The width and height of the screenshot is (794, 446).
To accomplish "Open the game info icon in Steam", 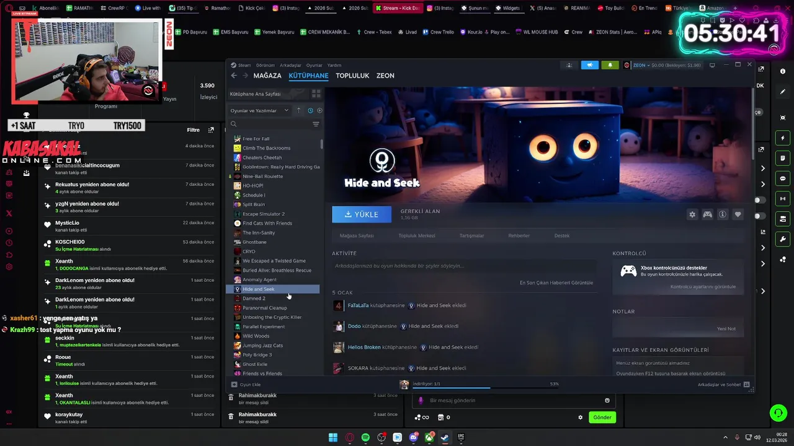I will click(x=723, y=214).
